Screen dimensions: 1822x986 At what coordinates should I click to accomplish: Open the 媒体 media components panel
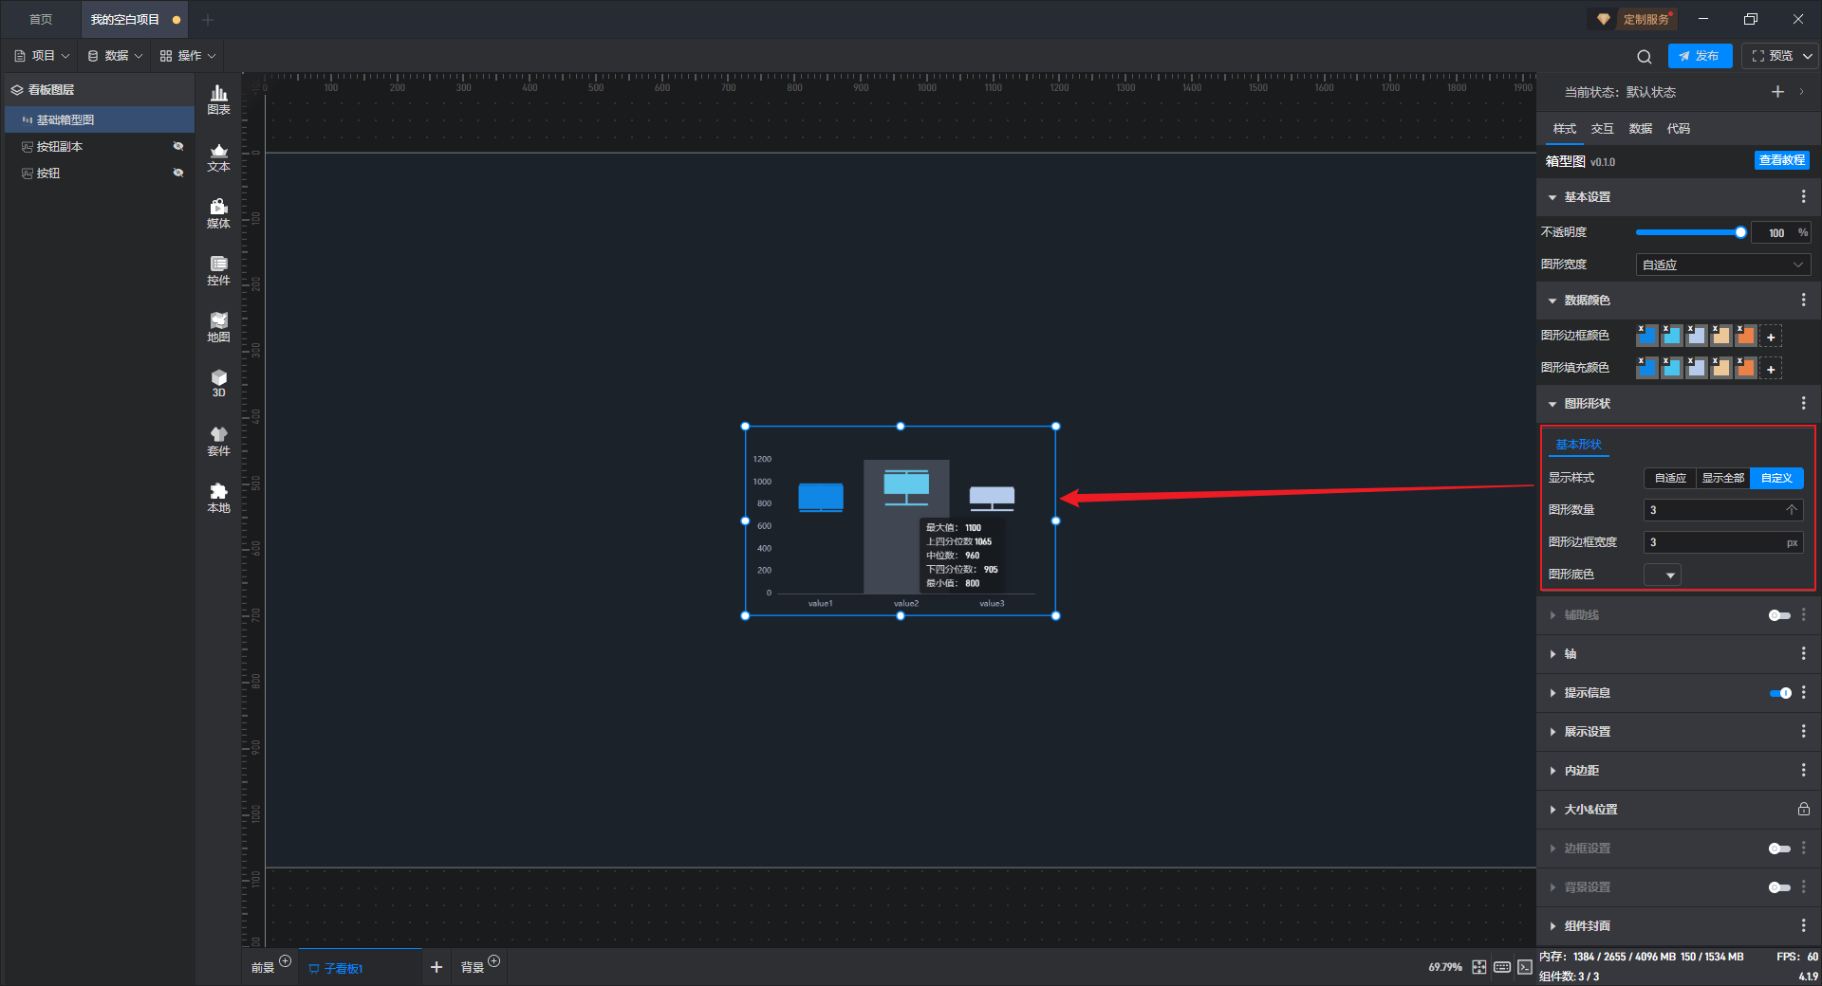click(x=218, y=213)
